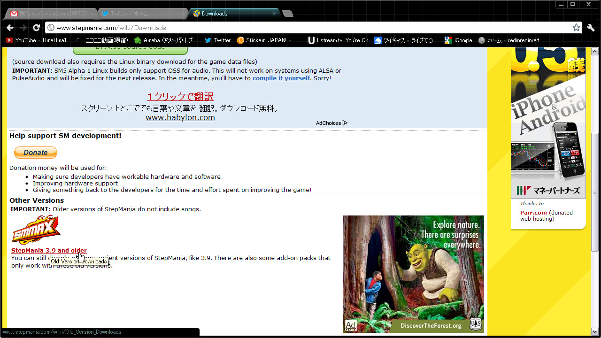Open the 'compile it yourself' link
Screen dimensions: 601x338
click(281, 78)
